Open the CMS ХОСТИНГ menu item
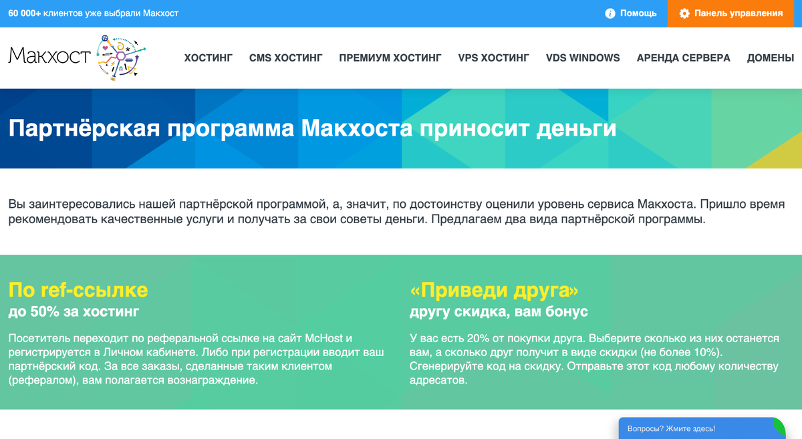This screenshot has width=802, height=439. [286, 58]
